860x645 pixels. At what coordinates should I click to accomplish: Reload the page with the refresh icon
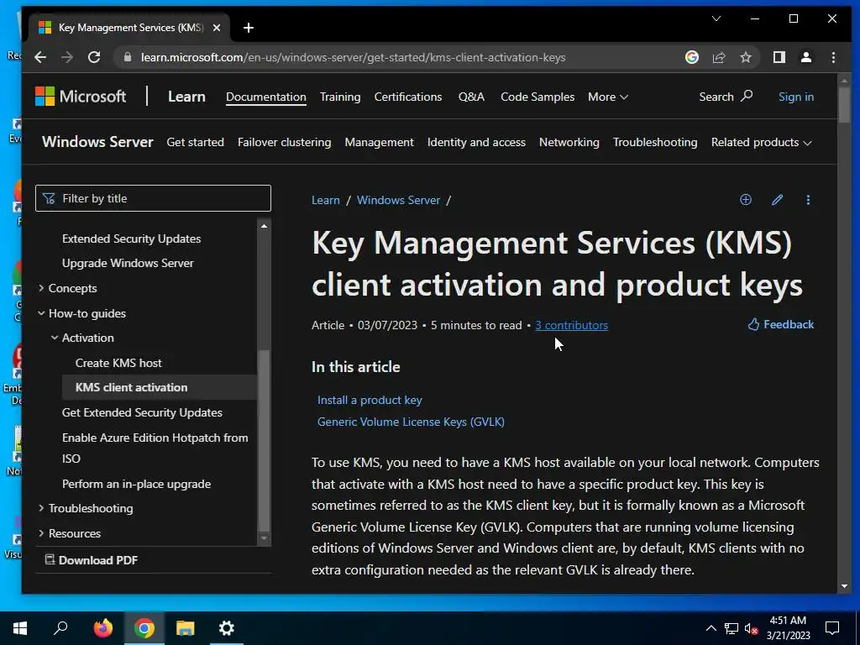tap(94, 57)
